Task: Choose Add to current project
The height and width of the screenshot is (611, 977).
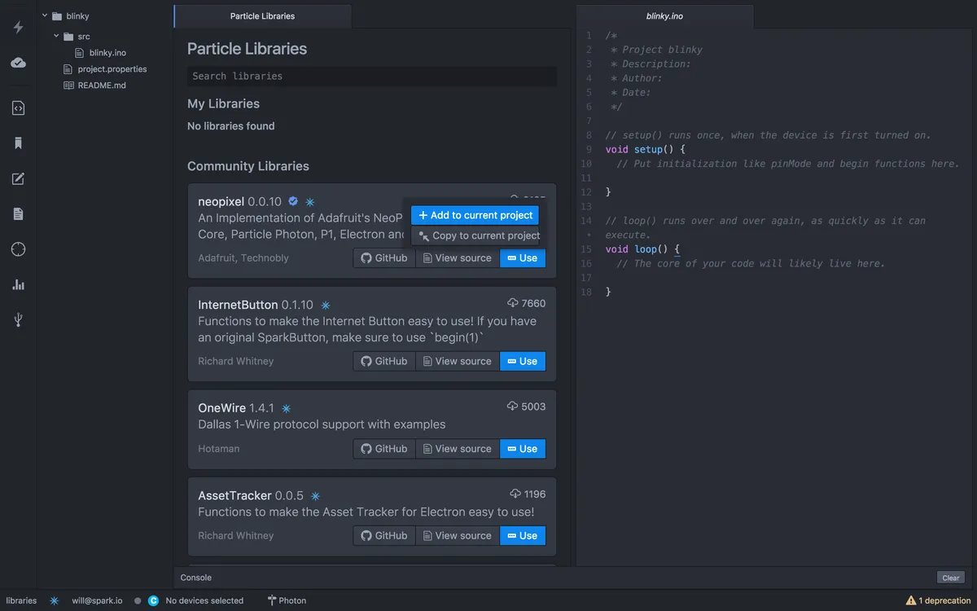Action: [x=475, y=215]
